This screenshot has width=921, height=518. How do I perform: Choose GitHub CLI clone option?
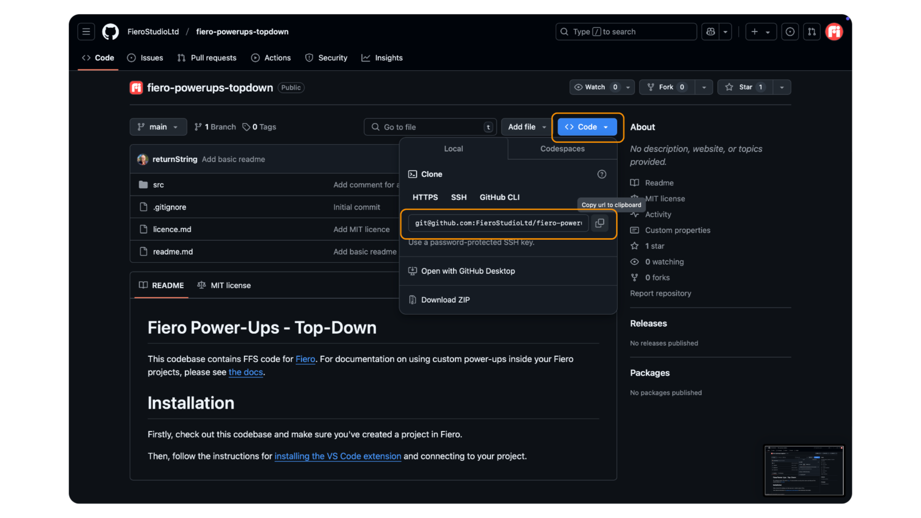(499, 197)
